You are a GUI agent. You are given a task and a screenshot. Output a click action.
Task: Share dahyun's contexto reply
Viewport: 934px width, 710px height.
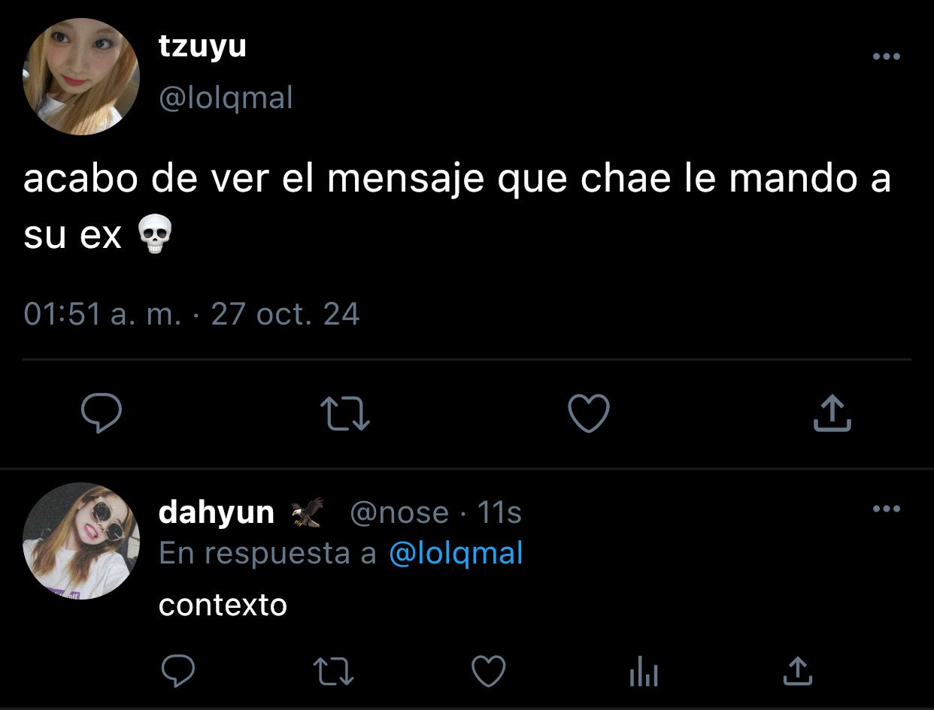pos(798,671)
